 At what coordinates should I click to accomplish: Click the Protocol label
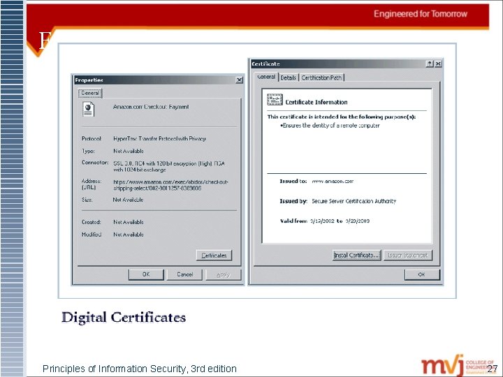pos(92,139)
